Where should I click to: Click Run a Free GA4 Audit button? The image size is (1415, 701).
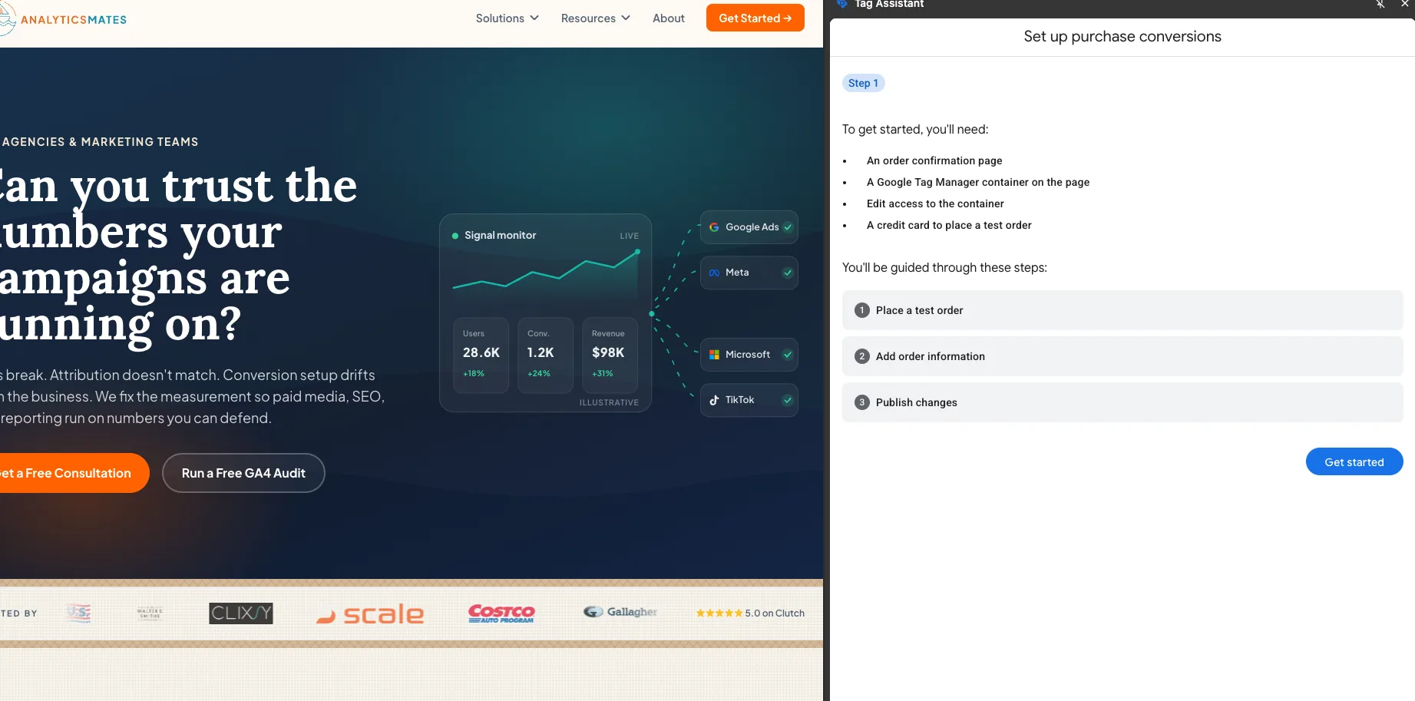pyautogui.click(x=243, y=473)
